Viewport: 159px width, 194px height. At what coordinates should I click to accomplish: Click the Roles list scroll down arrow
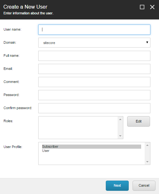(120, 136)
